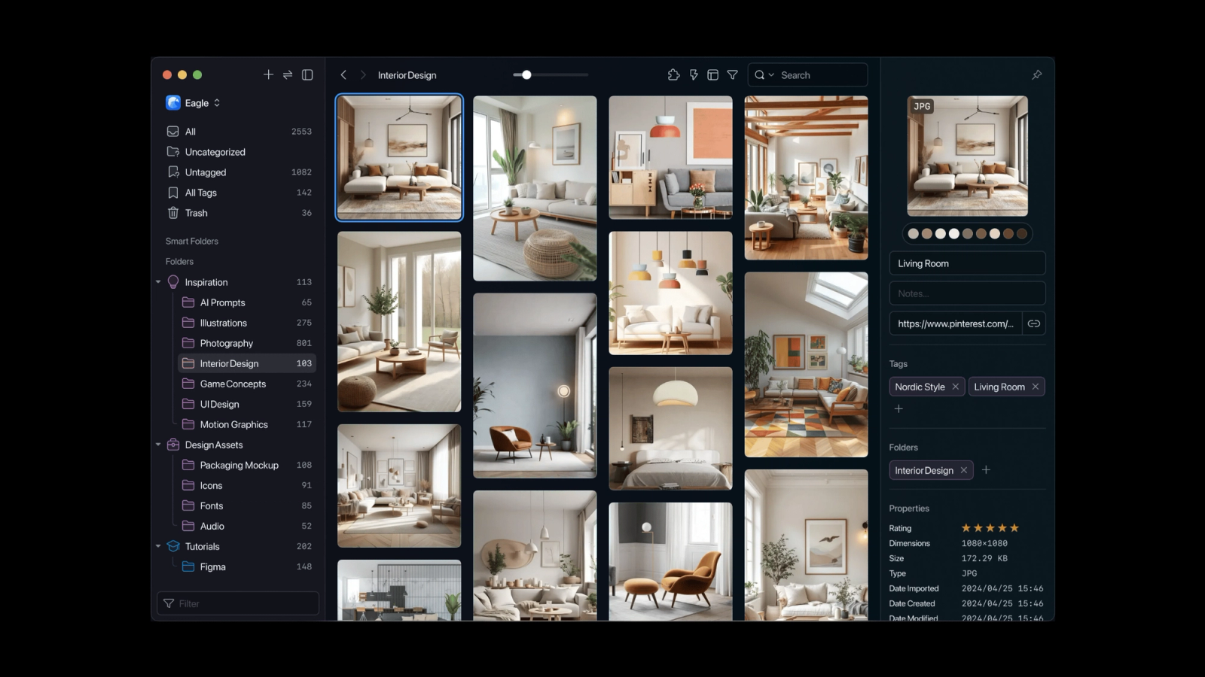Remove the Nordic Style tag

coord(956,387)
